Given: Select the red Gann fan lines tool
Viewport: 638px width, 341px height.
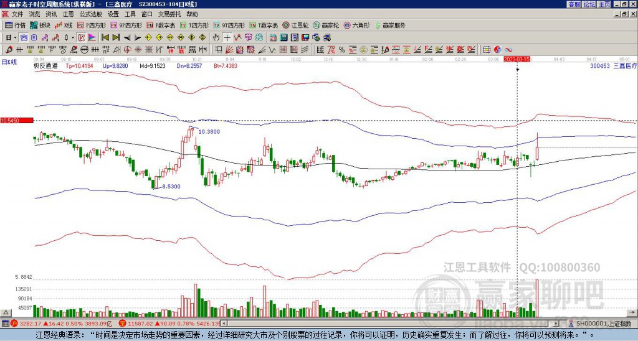Looking at the screenshot, I should (x=229, y=50).
